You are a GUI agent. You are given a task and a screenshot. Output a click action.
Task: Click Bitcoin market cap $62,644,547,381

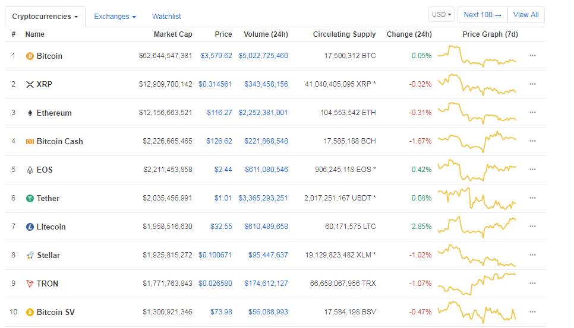[165, 56]
